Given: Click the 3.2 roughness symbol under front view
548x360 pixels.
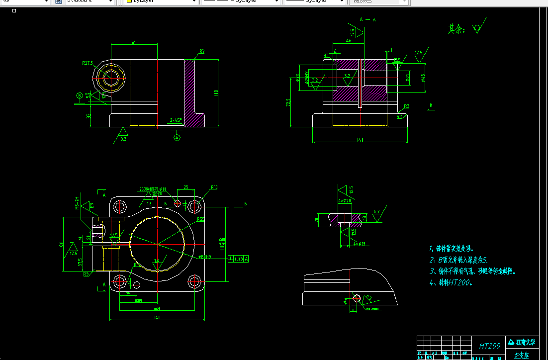Looking at the screenshot, I should [x=123, y=135].
